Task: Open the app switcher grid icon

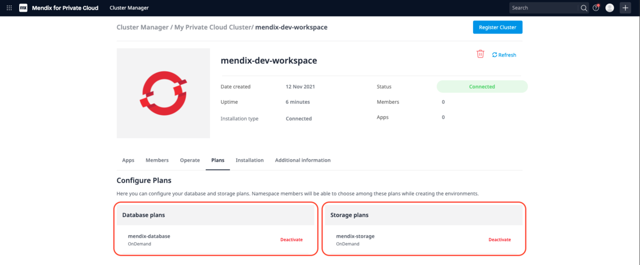Action: tap(9, 8)
